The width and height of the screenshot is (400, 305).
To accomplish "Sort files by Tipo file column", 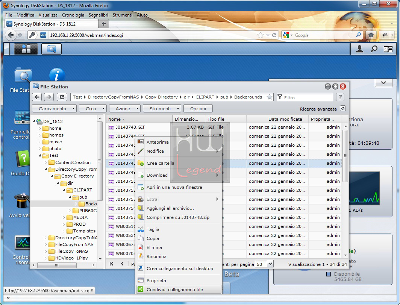I will pos(226,119).
